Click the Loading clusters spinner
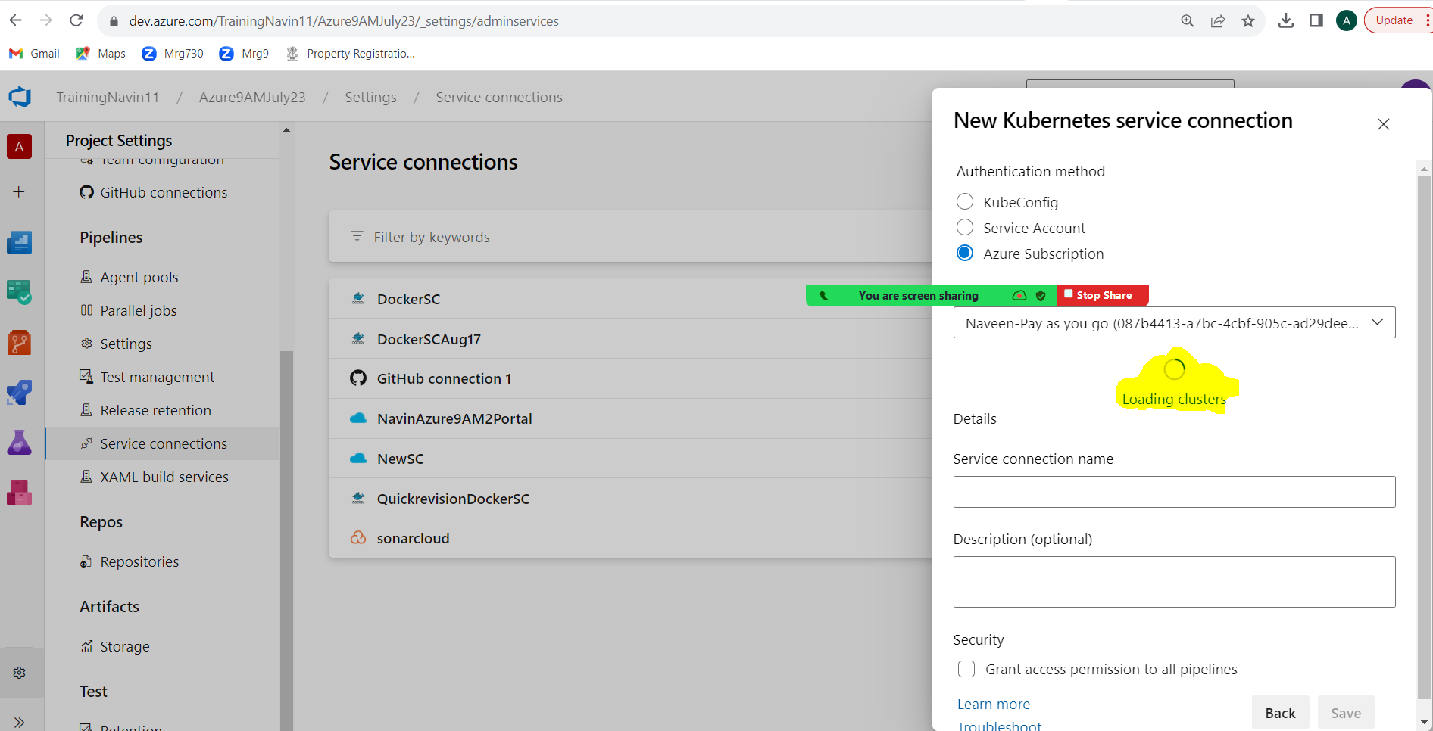 [x=1174, y=369]
